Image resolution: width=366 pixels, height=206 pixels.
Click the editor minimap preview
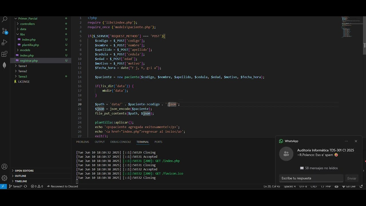[x=351, y=27]
